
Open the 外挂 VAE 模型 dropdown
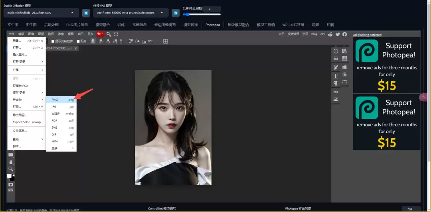coord(131,13)
